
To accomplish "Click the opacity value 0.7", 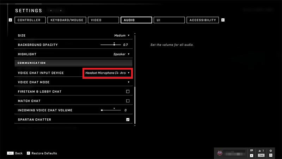I will [125, 45].
